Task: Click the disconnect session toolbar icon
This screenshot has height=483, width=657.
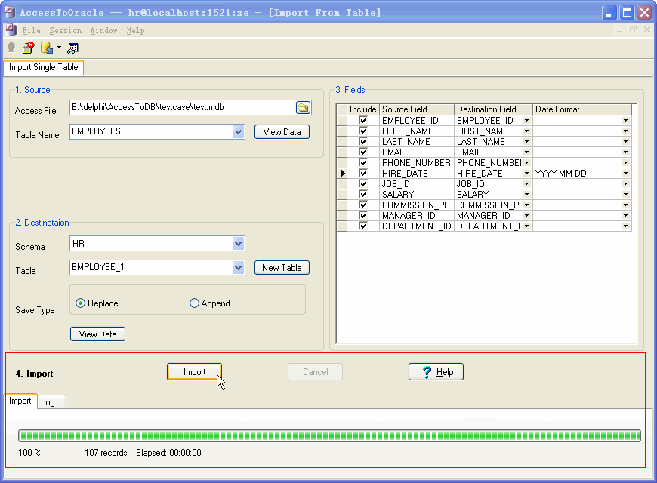Action: 29,48
